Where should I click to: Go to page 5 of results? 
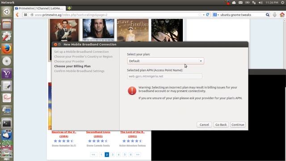(x=125, y=155)
